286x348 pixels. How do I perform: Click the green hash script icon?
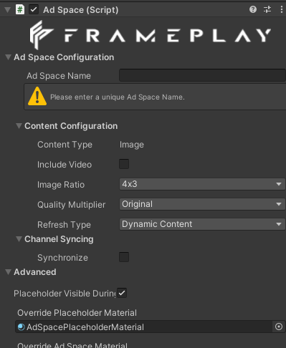(x=20, y=10)
